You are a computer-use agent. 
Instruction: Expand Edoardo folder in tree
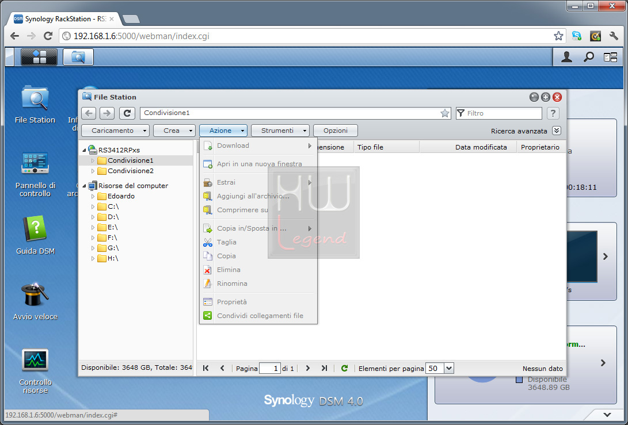coord(93,196)
